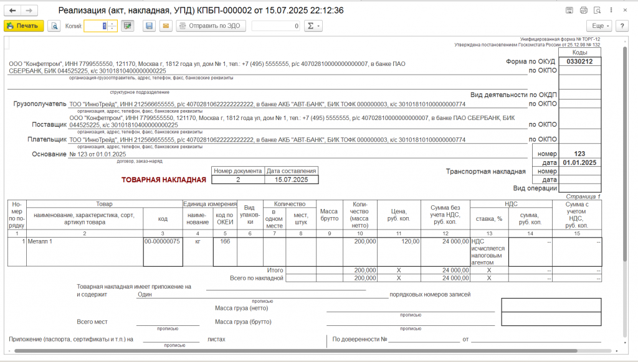Open print preview magnifier icon

(54, 26)
